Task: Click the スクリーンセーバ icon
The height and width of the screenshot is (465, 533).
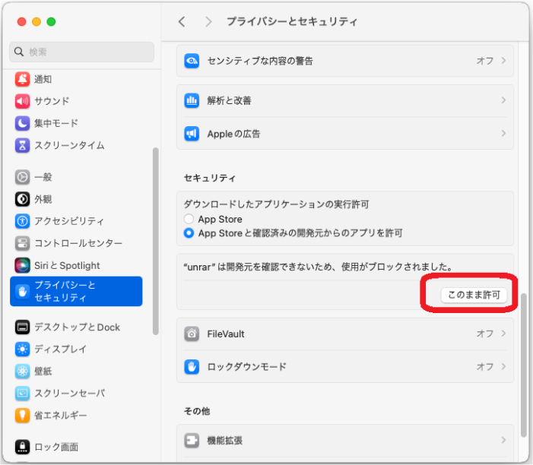Action: (23, 393)
